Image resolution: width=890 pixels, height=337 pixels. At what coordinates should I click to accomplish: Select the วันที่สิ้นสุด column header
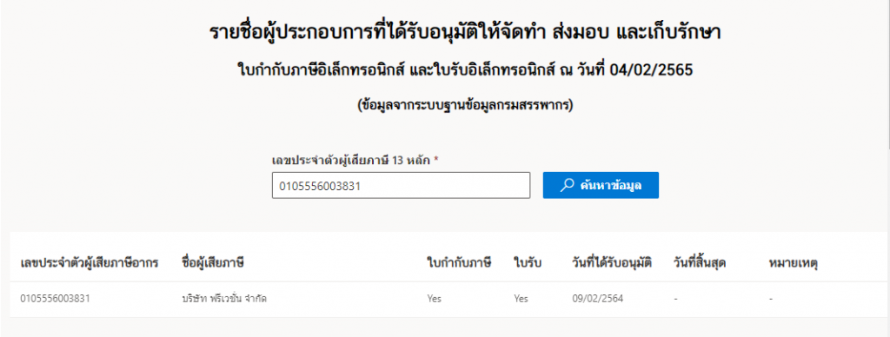(x=700, y=263)
